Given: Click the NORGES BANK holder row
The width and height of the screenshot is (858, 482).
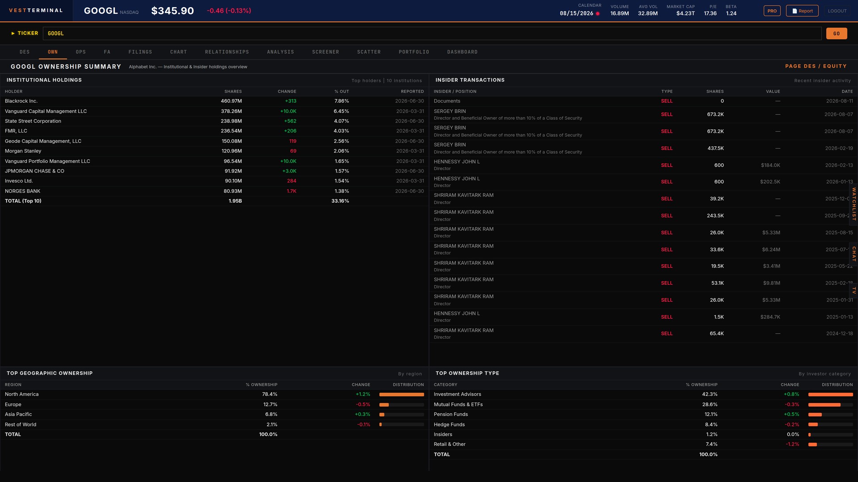Looking at the screenshot, I should point(214,191).
